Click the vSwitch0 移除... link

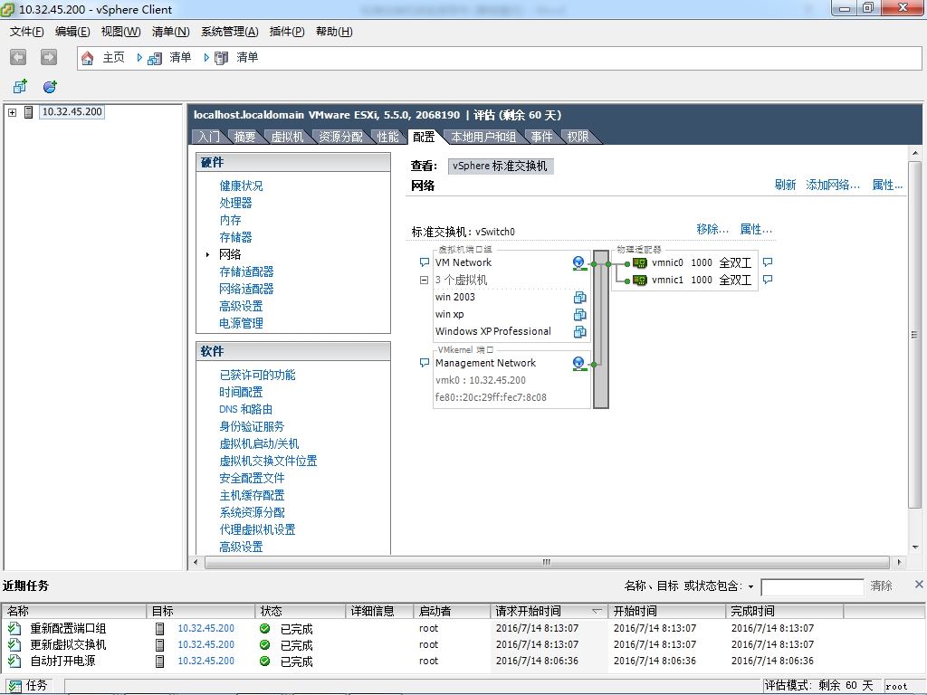tap(712, 229)
